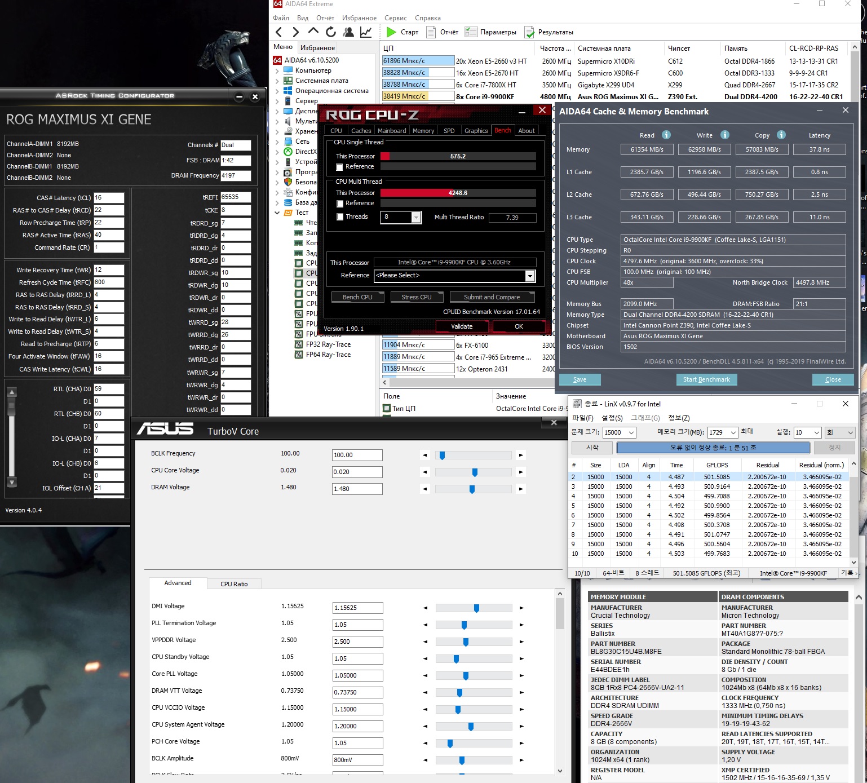This screenshot has width=867, height=783.
Task: Increase DMI Voltage with right arrow
Action: coord(521,608)
